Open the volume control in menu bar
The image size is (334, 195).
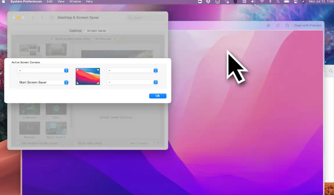tap(253, 1)
